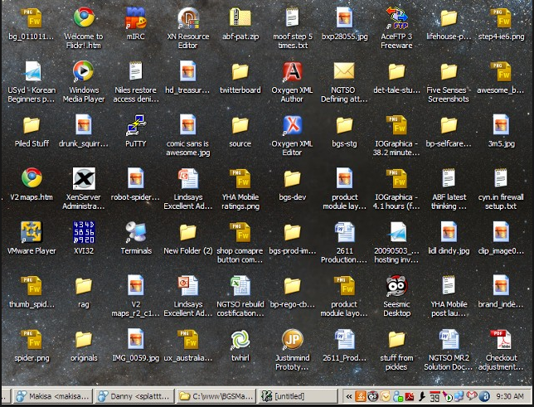Launch Windows Media Player shortcut

[x=83, y=72]
